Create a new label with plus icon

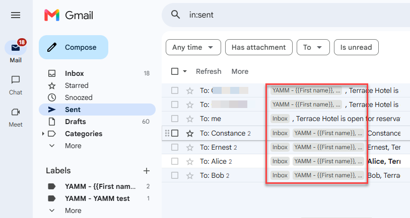tap(147, 171)
